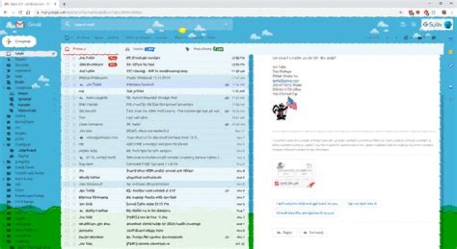The width and height of the screenshot is (457, 249).
Task: Open Keep in the side panel
Action: pyautogui.click(x=451, y=52)
